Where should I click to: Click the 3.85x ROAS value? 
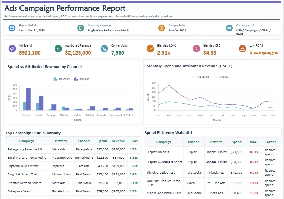pos(134,158)
